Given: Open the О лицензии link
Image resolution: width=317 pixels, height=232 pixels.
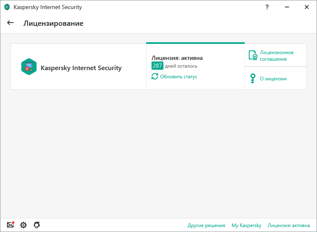Looking at the screenshot, I should click(x=273, y=79).
